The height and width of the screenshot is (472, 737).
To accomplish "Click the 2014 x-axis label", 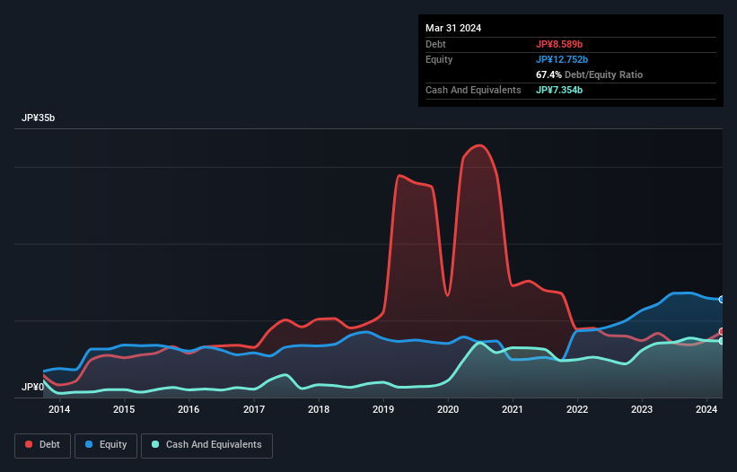I will pyautogui.click(x=59, y=409).
